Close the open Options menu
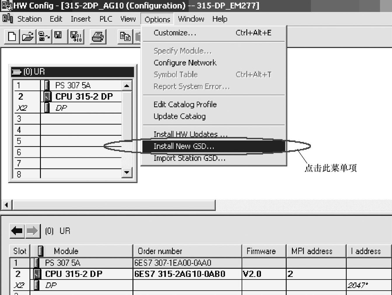392x295 pixels. point(157,19)
